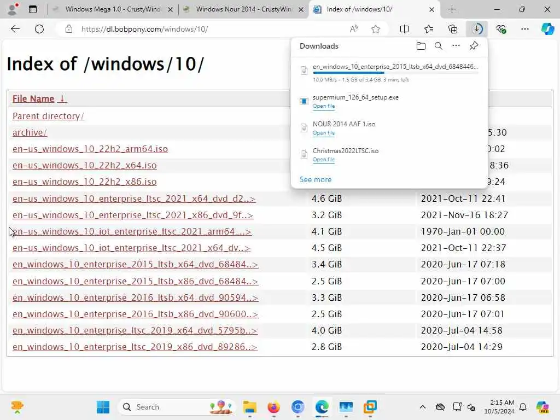
Task: Open the downloads folder icon
Action: (421, 46)
